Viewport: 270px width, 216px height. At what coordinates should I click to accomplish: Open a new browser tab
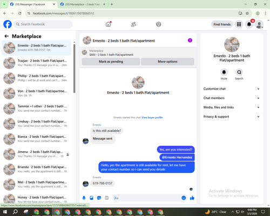112,4
